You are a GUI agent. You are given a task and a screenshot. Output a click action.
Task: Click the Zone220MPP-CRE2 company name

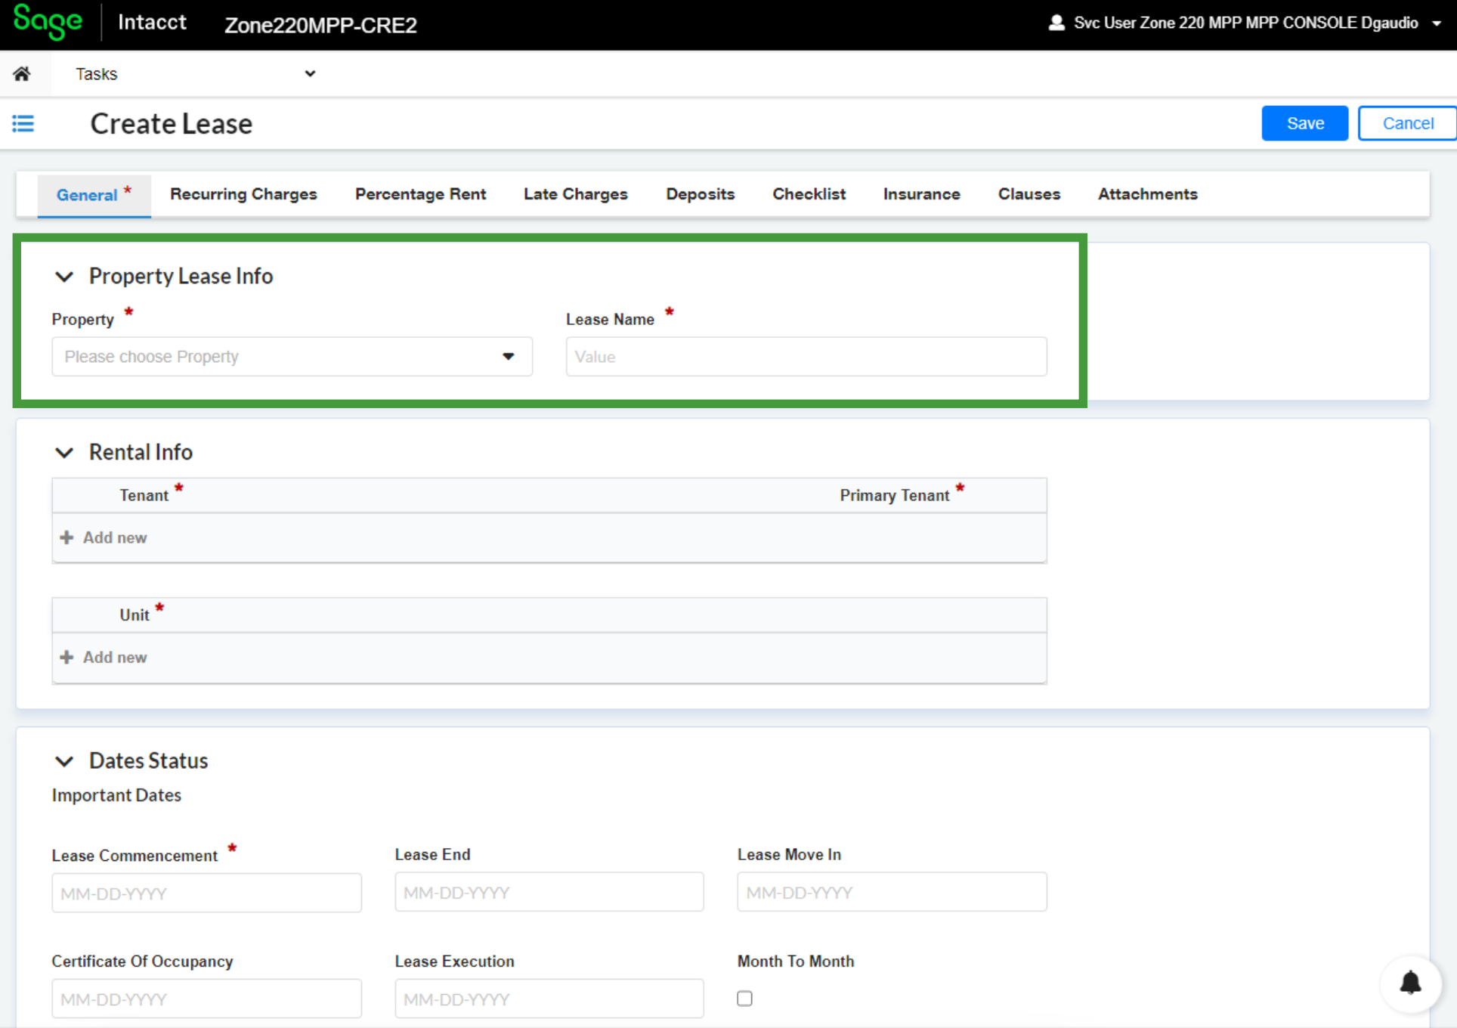320,25
